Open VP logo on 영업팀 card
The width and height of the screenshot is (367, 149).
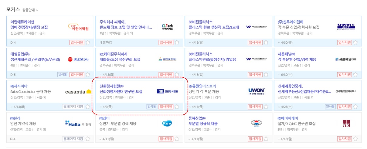(257, 59)
